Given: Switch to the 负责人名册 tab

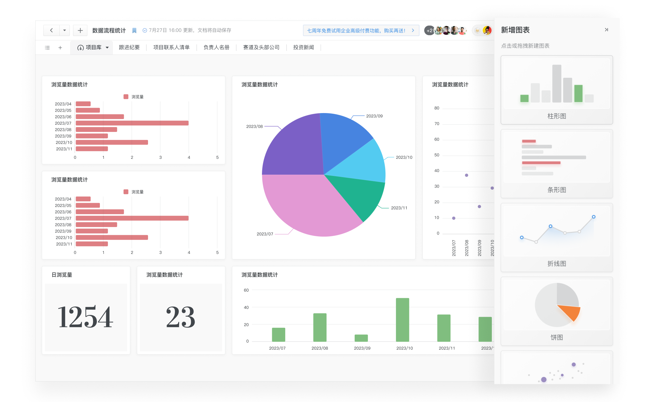Looking at the screenshot, I should [216, 47].
